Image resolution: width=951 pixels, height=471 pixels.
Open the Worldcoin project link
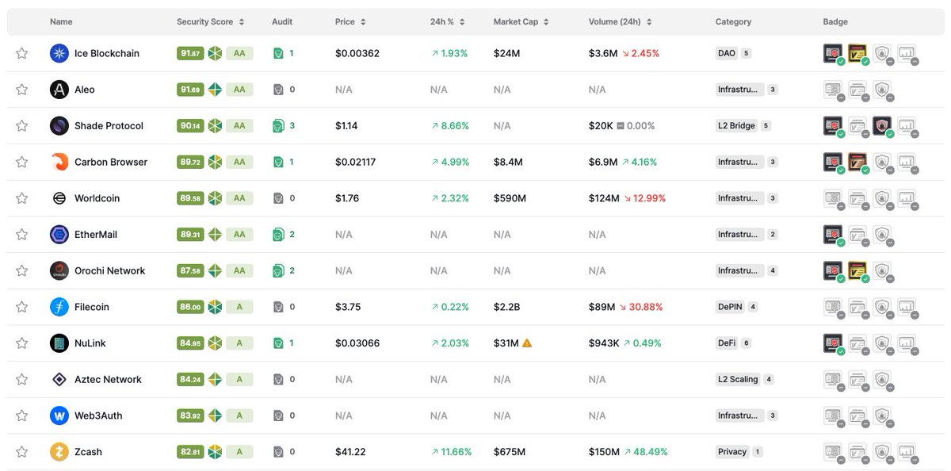97,198
